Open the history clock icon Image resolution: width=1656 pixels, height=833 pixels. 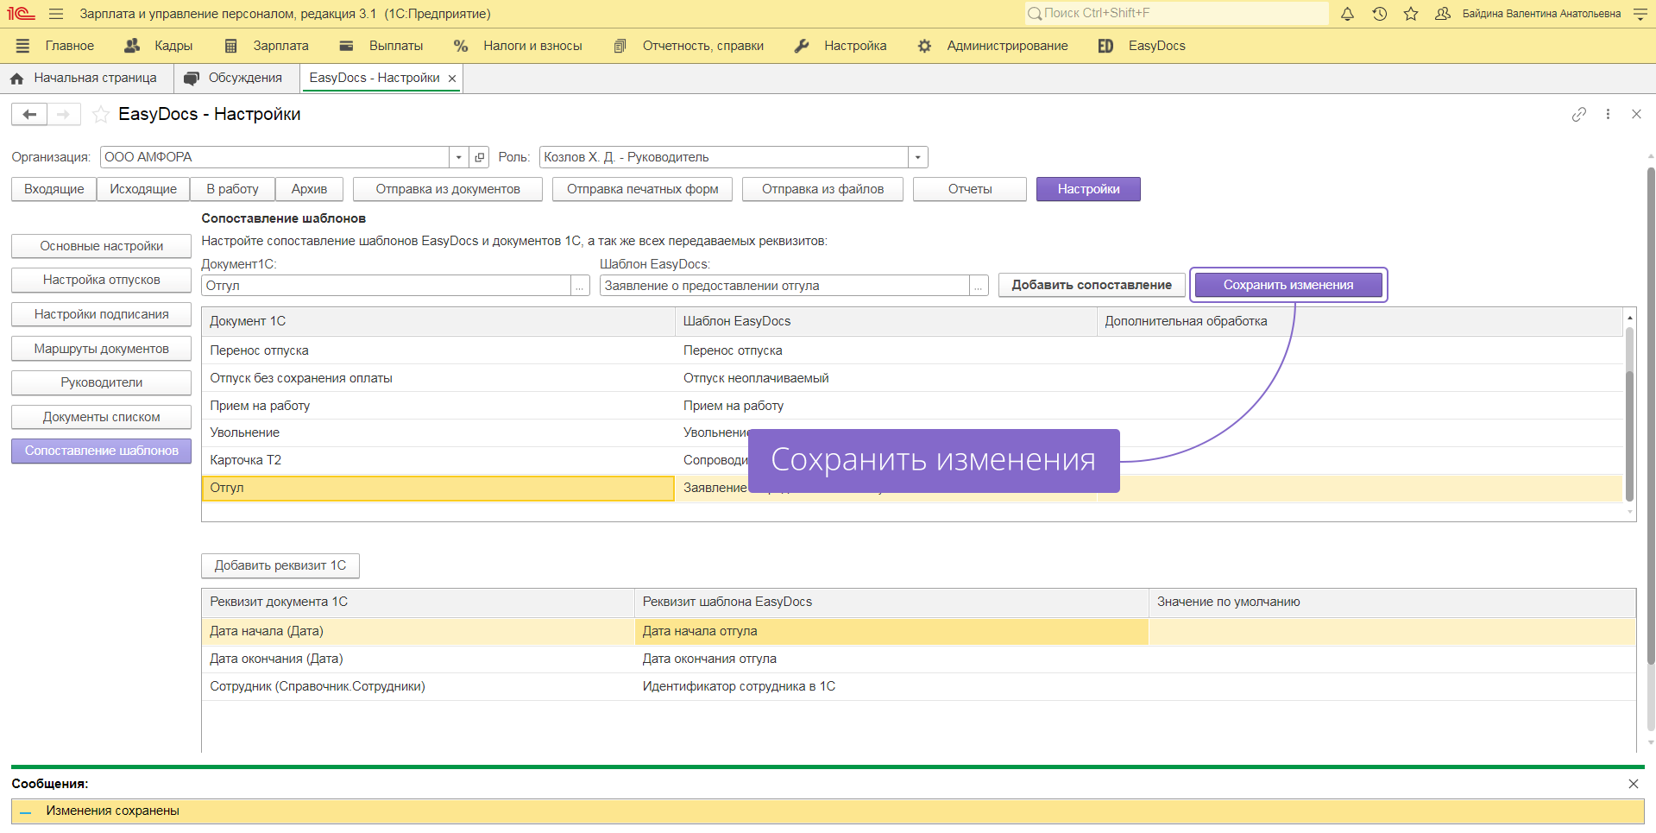pyautogui.click(x=1379, y=14)
